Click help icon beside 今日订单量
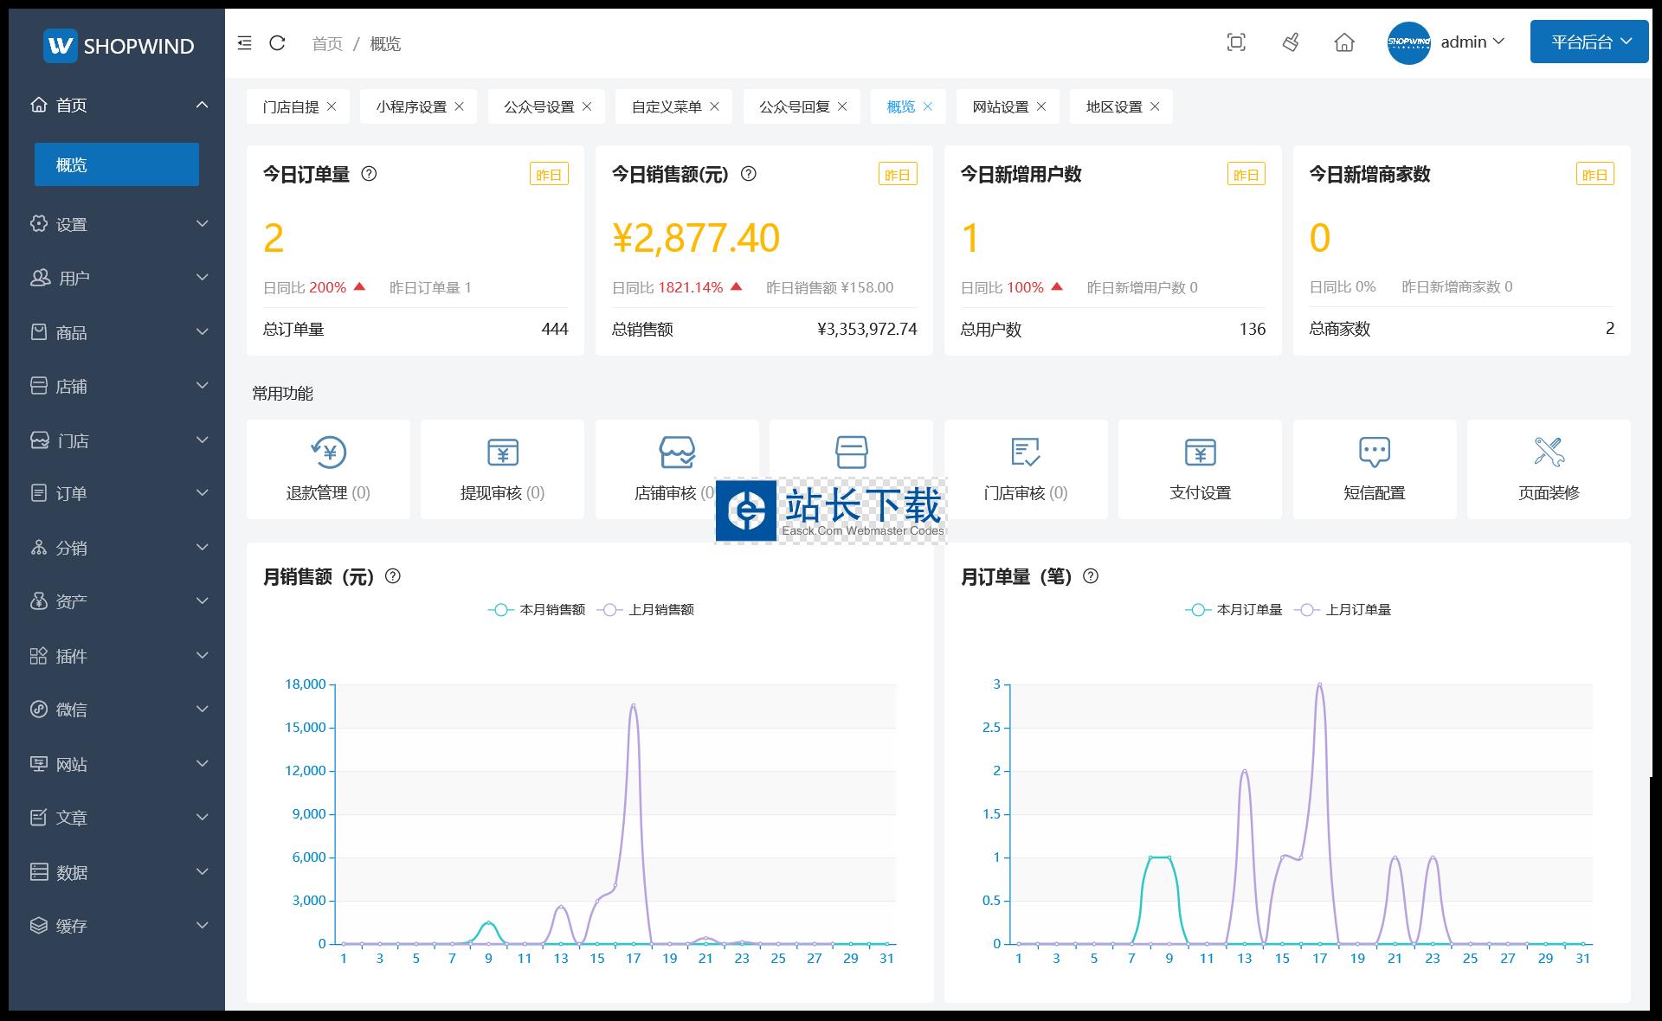The height and width of the screenshot is (1021, 1662). (369, 174)
